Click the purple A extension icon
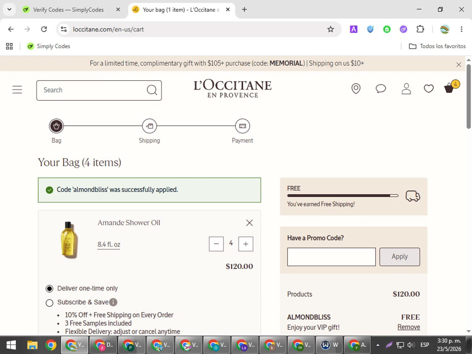Image resolution: width=472 pixels, height=354 pixels. pos(354,29)
